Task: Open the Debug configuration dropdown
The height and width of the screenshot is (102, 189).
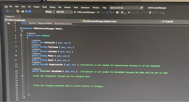Action: pyautogui.click(x=50, y=12)
